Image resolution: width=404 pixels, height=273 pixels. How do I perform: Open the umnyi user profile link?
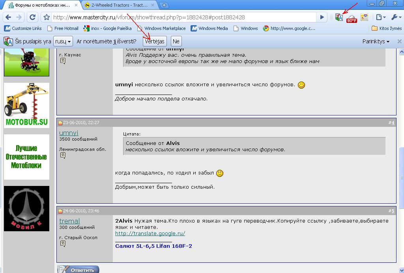[x=69, y=133]
